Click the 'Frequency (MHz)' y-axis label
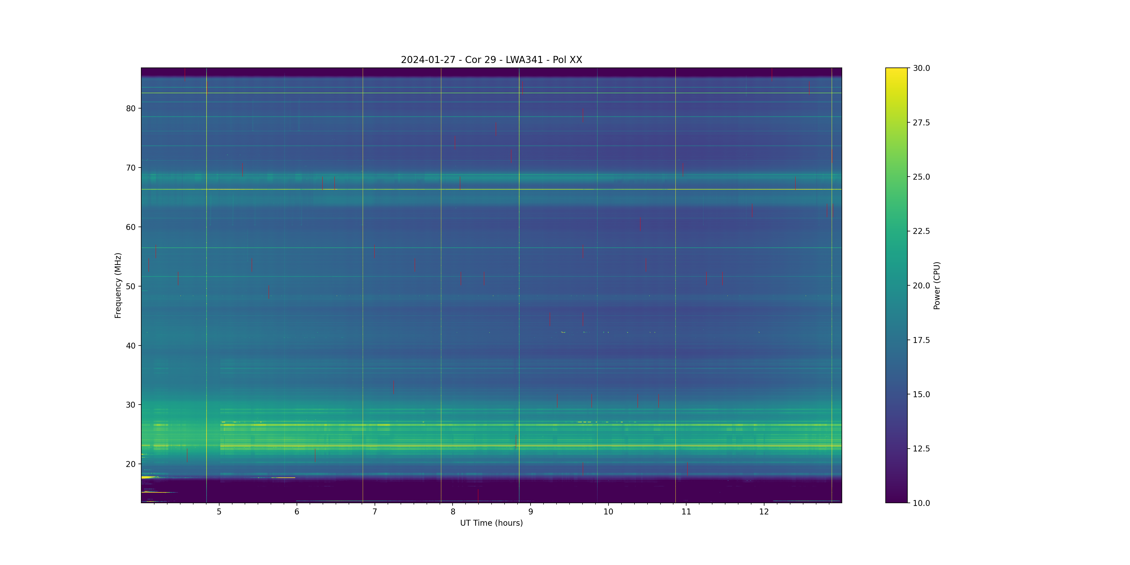Viewport: 1130px width, 565px height. pyautogui.click(x=118, y=285)
